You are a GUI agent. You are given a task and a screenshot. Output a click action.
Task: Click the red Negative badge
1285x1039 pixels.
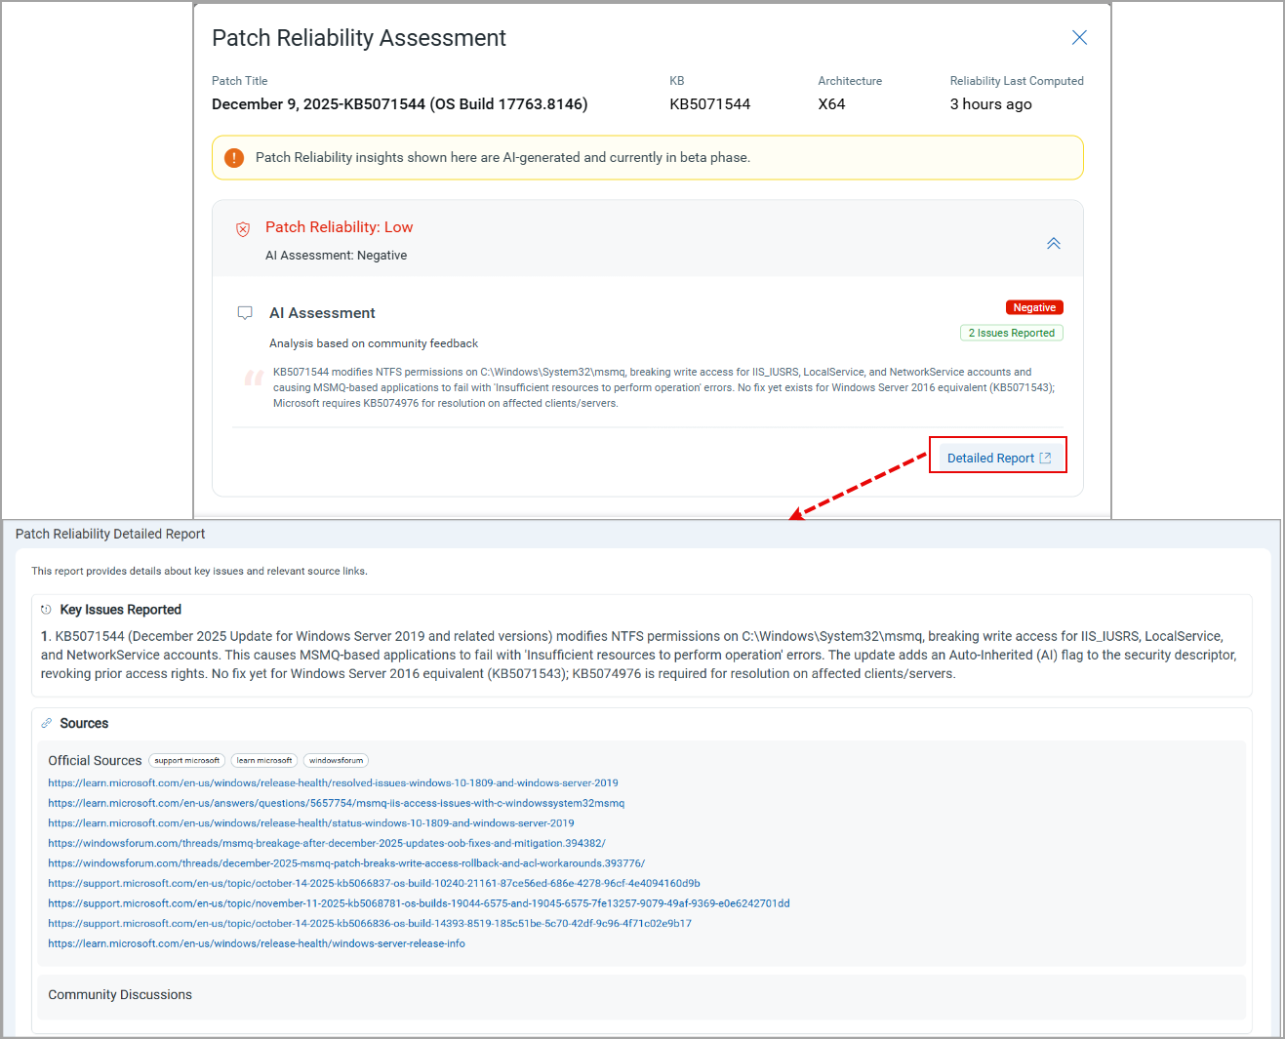pos(1033,307)
